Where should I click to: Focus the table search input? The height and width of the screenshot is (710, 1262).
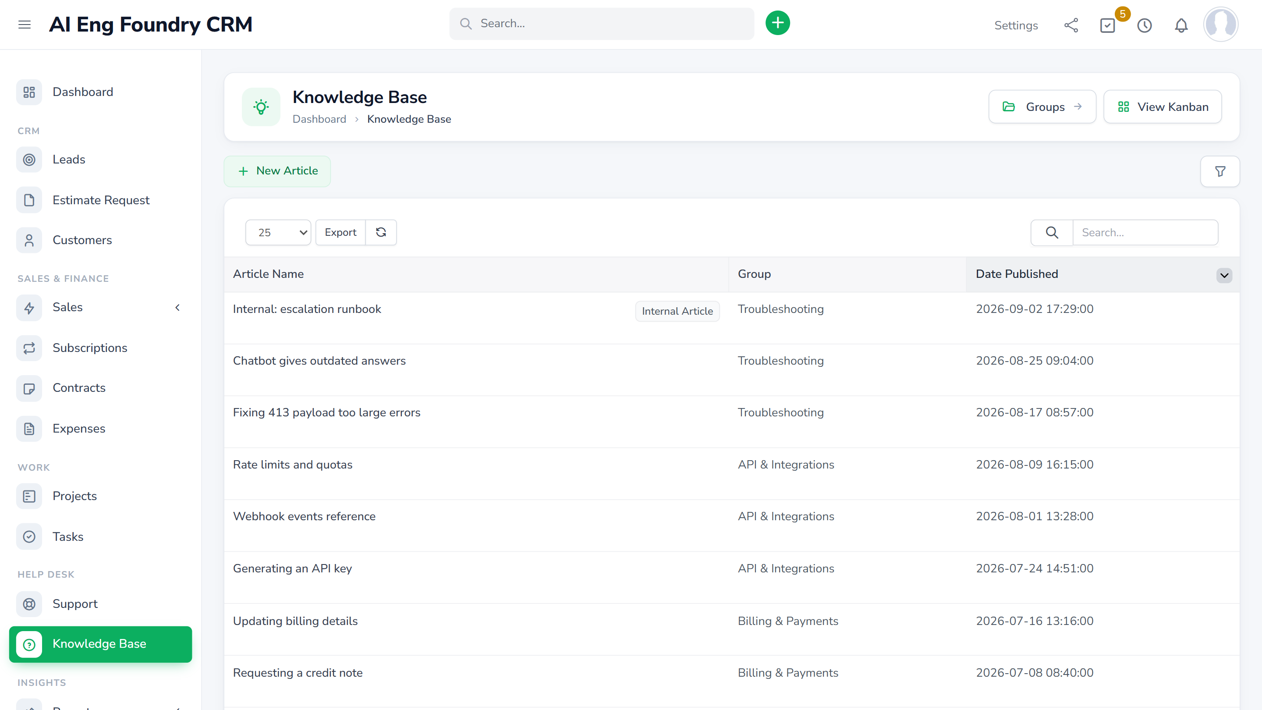1145,232
